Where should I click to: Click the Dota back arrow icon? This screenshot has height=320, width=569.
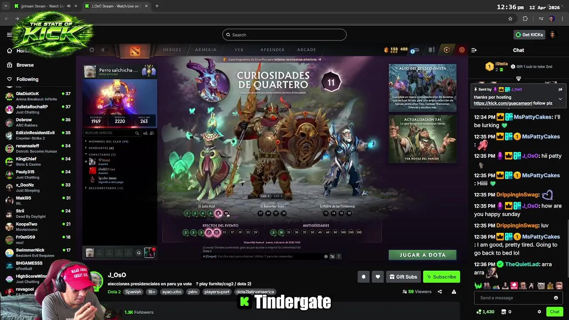tap(103, 50)
